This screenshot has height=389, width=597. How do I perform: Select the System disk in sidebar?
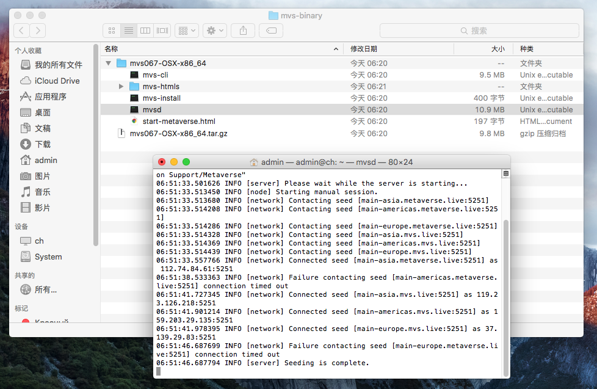tap(41, 257)
